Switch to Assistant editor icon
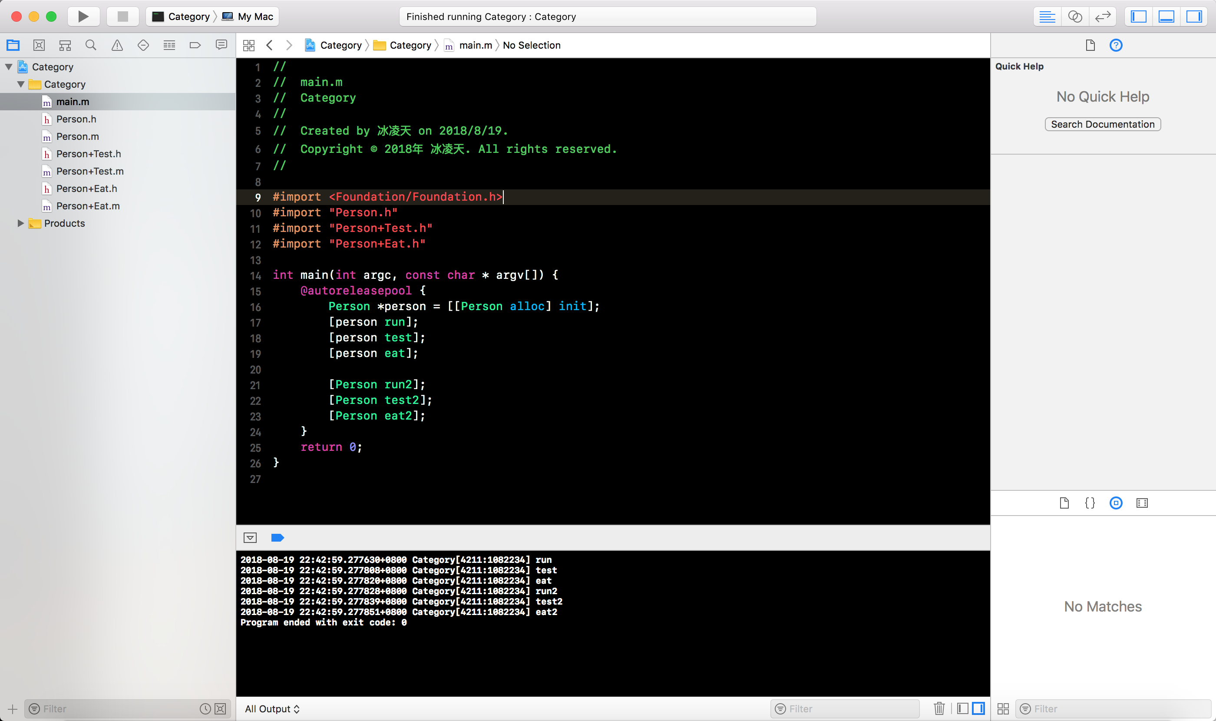 pyautogui.click(x=1074, y=17)
